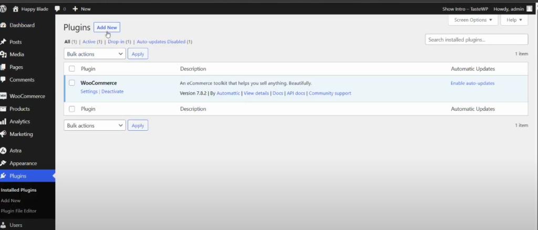
Task: Expand the Screen Options panel
Action: [473, 20]
